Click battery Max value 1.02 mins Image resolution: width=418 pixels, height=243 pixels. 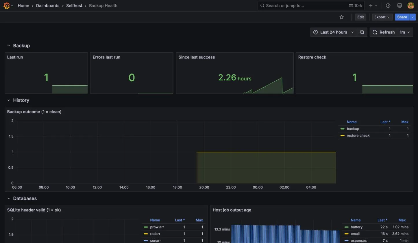coord(400,227)
